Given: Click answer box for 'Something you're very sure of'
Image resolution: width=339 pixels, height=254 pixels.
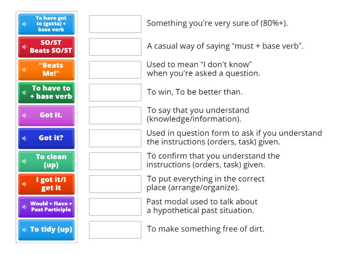Looking at the screenshot, I should tap(115, 24).
